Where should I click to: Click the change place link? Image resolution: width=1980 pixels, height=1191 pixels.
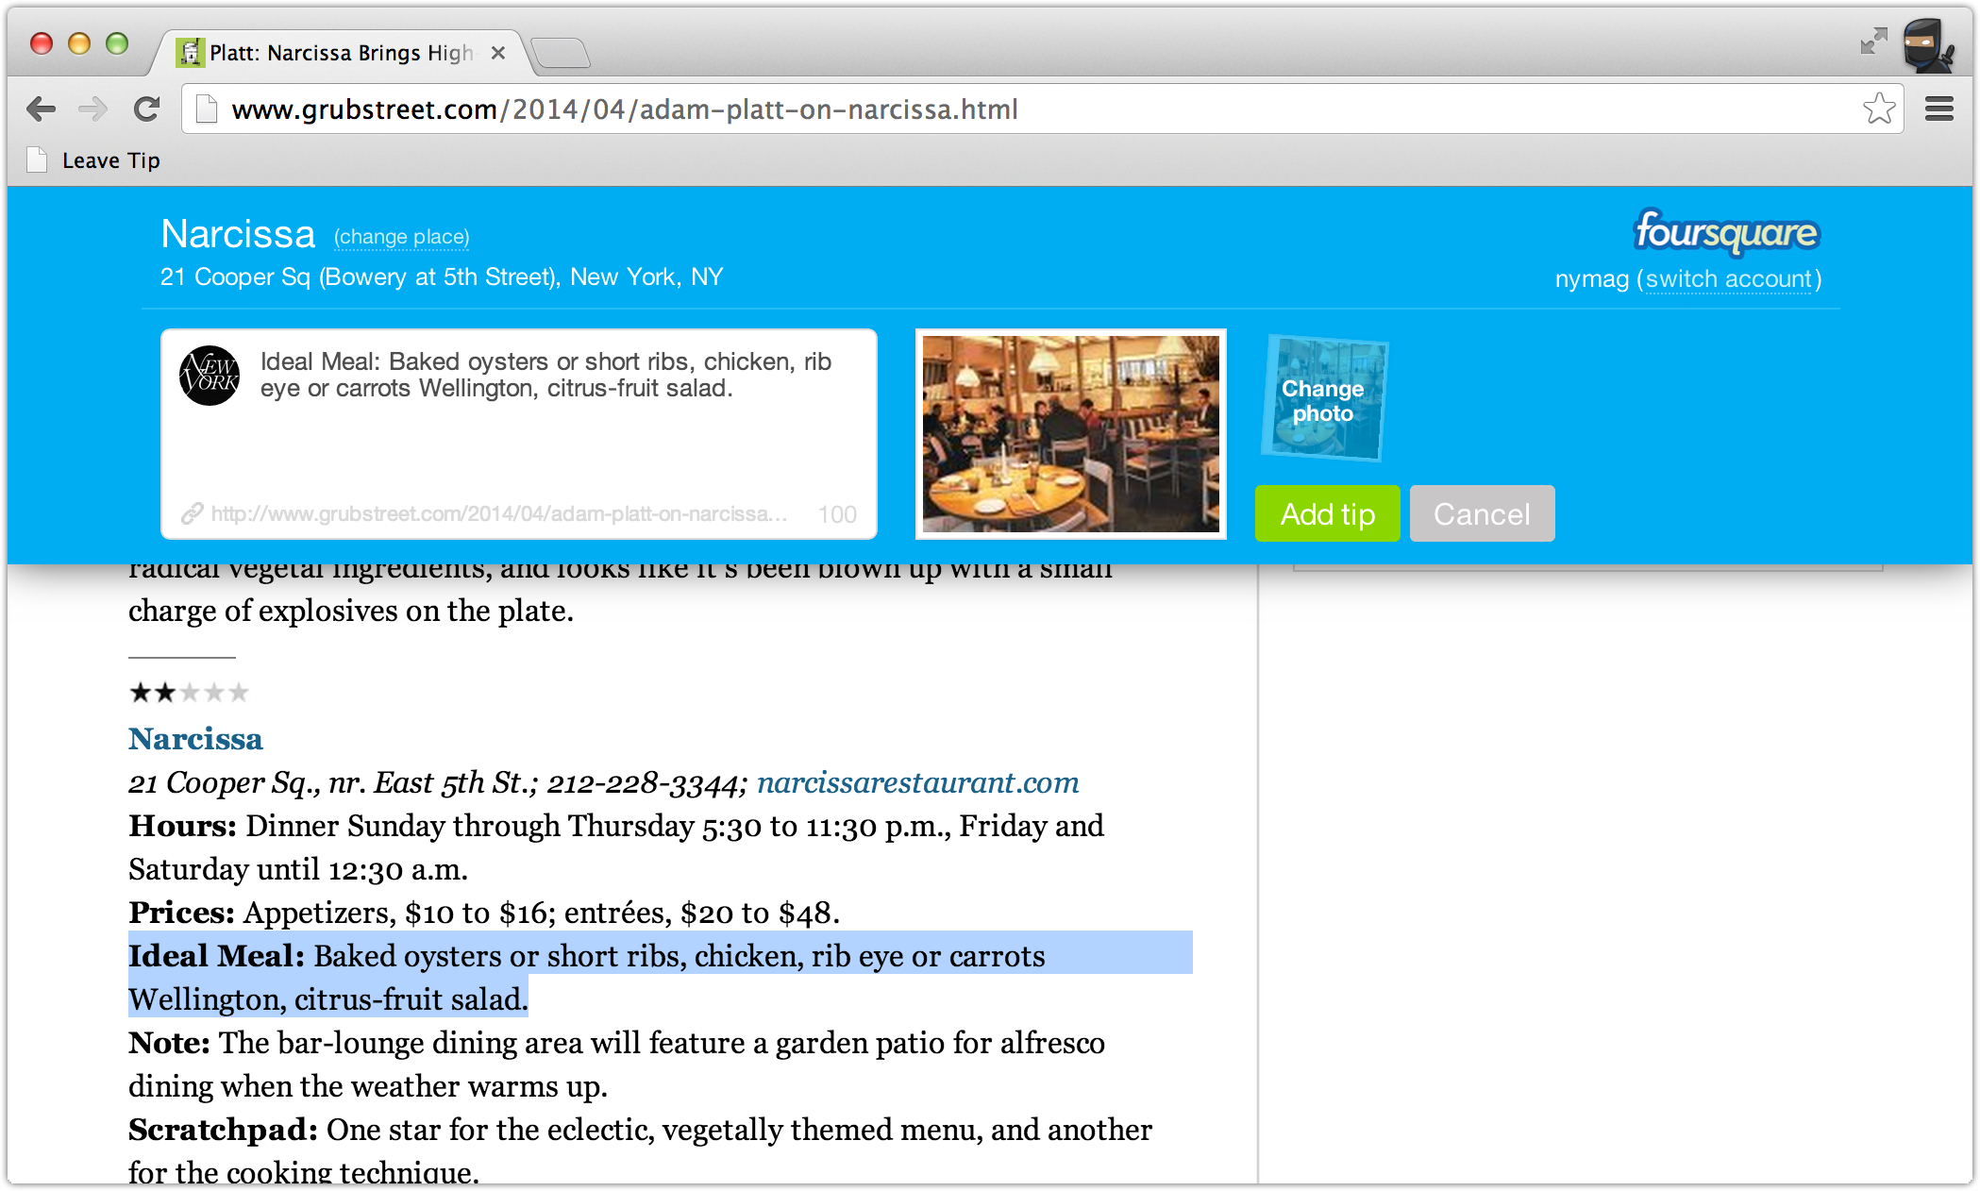pos(401,237)
